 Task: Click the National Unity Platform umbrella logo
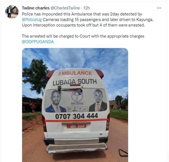(77, 96)
